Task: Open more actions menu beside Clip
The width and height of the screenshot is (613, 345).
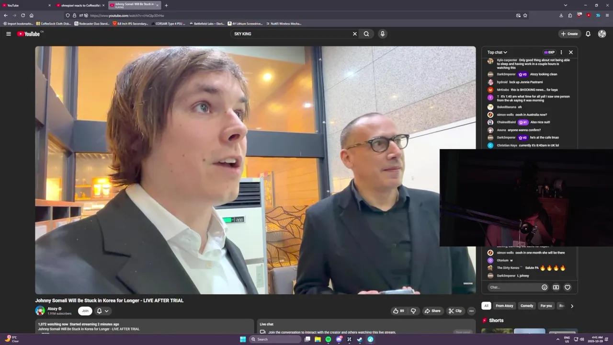Action: click(471, 310)
